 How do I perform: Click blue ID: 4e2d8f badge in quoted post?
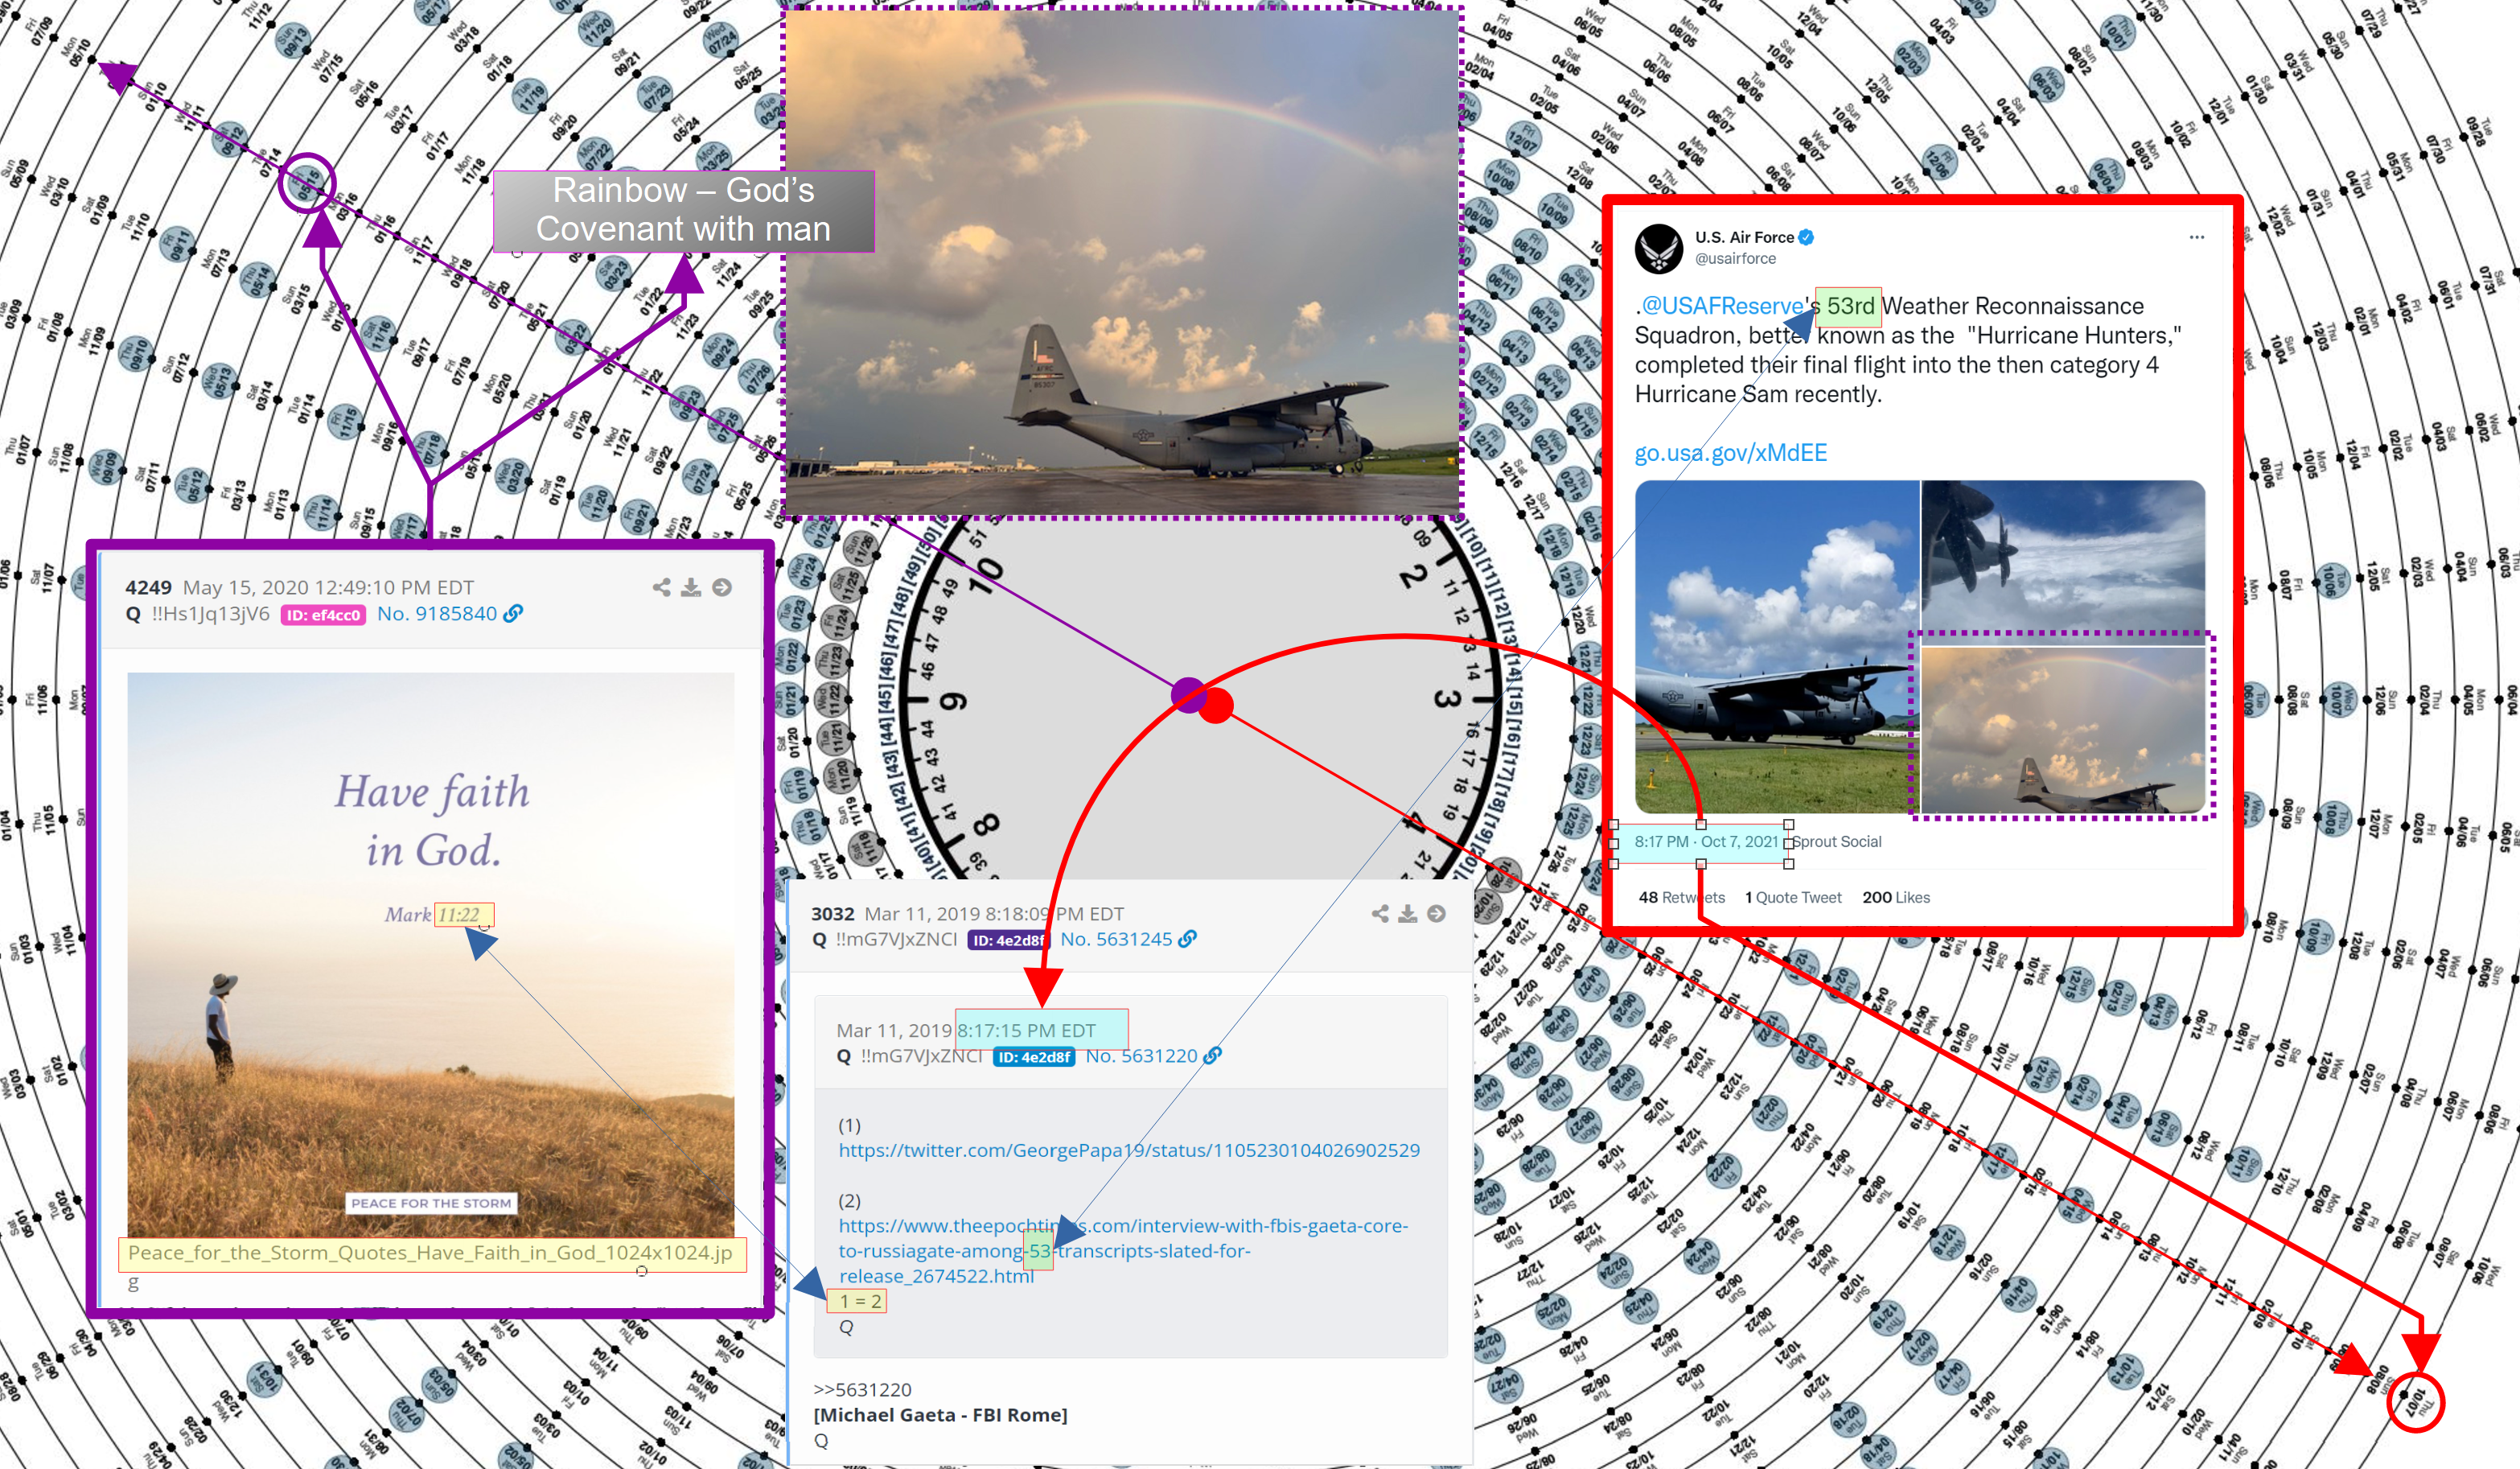click(1033, 1057)
